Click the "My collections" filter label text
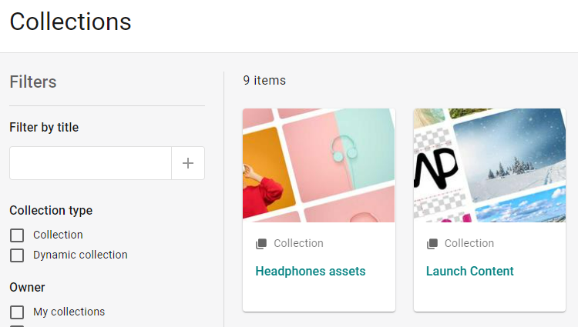Screen dimensions: 578x327 [x=69, y=312]
